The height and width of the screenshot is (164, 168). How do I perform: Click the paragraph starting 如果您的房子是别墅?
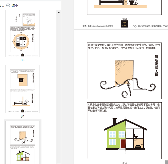124,108
